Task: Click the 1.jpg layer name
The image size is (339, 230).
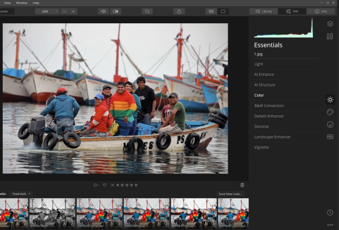Action: click(258, 54)
